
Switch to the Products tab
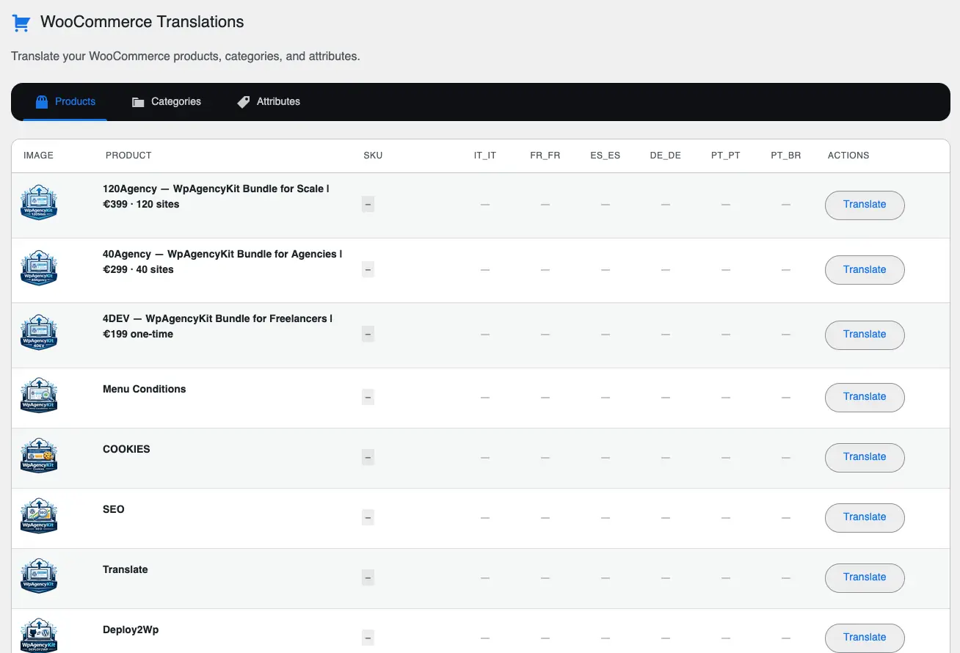(65, 101)
